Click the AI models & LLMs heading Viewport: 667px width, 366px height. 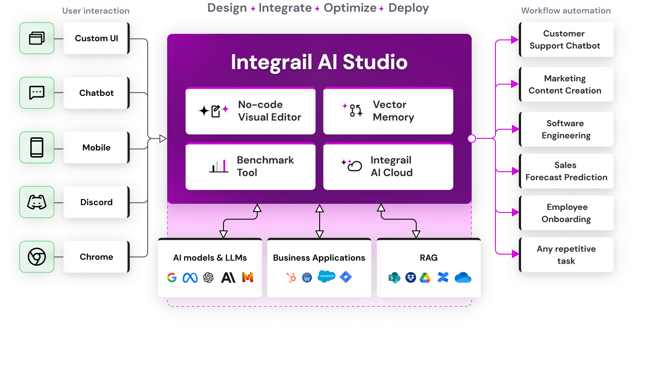pyautogui.click(x=210, y=258)
